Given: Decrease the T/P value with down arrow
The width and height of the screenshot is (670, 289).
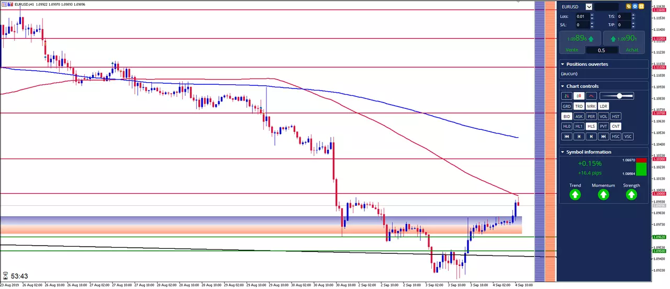Looking at the screenshot, I should [x=634, y=26].
